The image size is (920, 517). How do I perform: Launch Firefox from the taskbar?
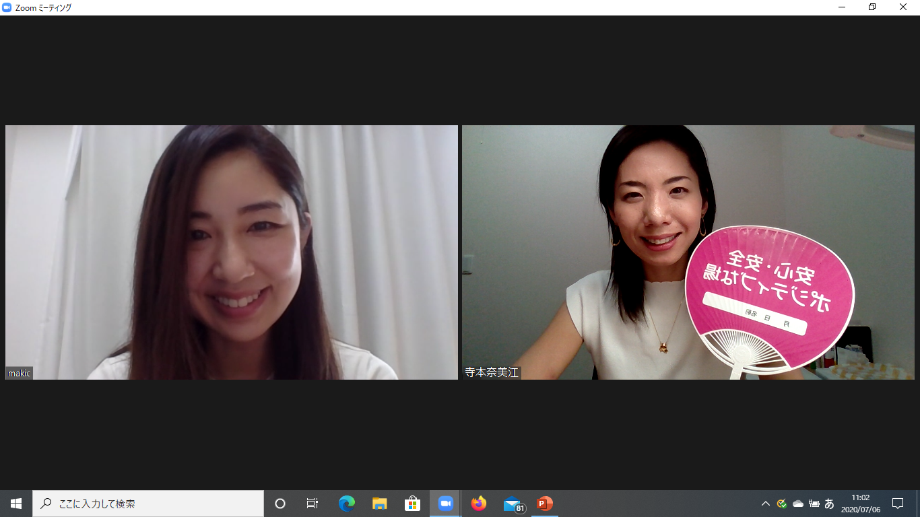point(479,504)
